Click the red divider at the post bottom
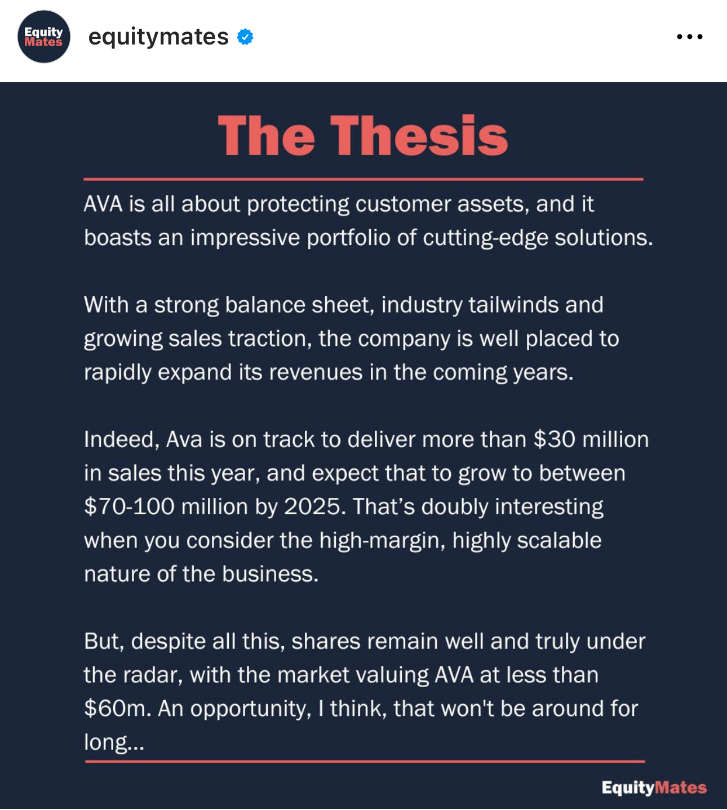Image resolution: width=727 pixels, height=810 pixels. coord(365,762)
